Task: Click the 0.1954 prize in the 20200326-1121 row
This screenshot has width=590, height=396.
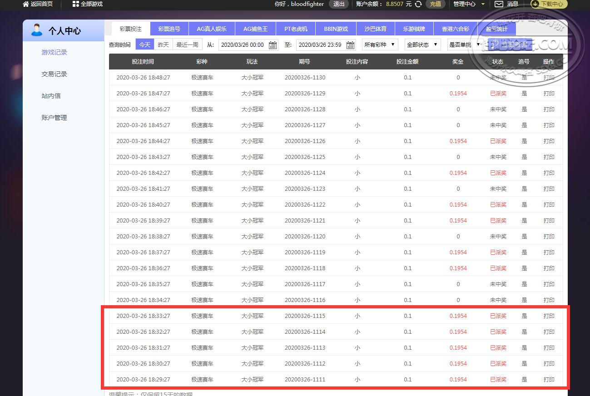Action: (x=458, y=221)
